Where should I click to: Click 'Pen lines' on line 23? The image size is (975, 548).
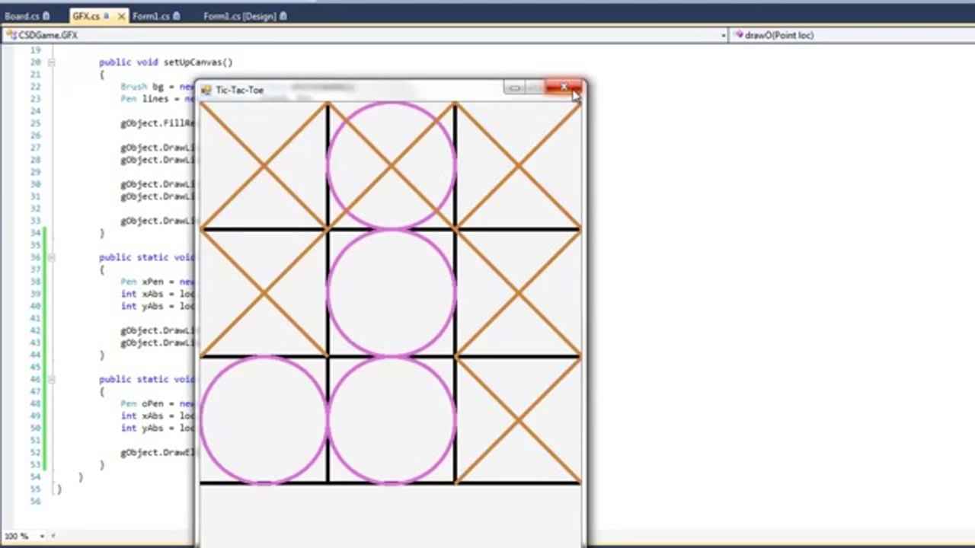(145, 99)
